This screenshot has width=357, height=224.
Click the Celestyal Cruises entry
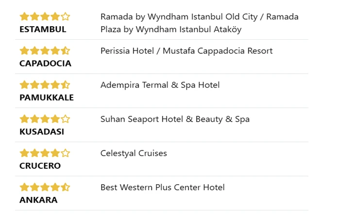pyautogui.click(x=134, y=153)
